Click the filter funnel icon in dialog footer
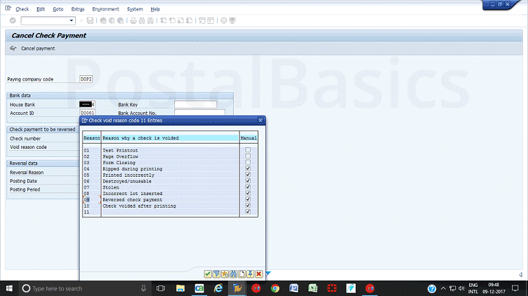Image resolution: width=528 pixels, height=296 pixels. click(x=216, y=274)
